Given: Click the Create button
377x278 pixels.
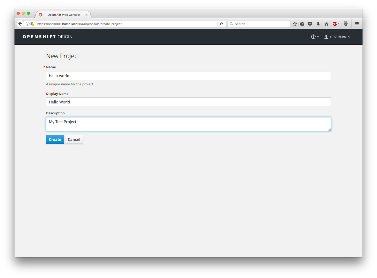Looking at the screenshot, I should pyautogui.click(x=55, y=139).
